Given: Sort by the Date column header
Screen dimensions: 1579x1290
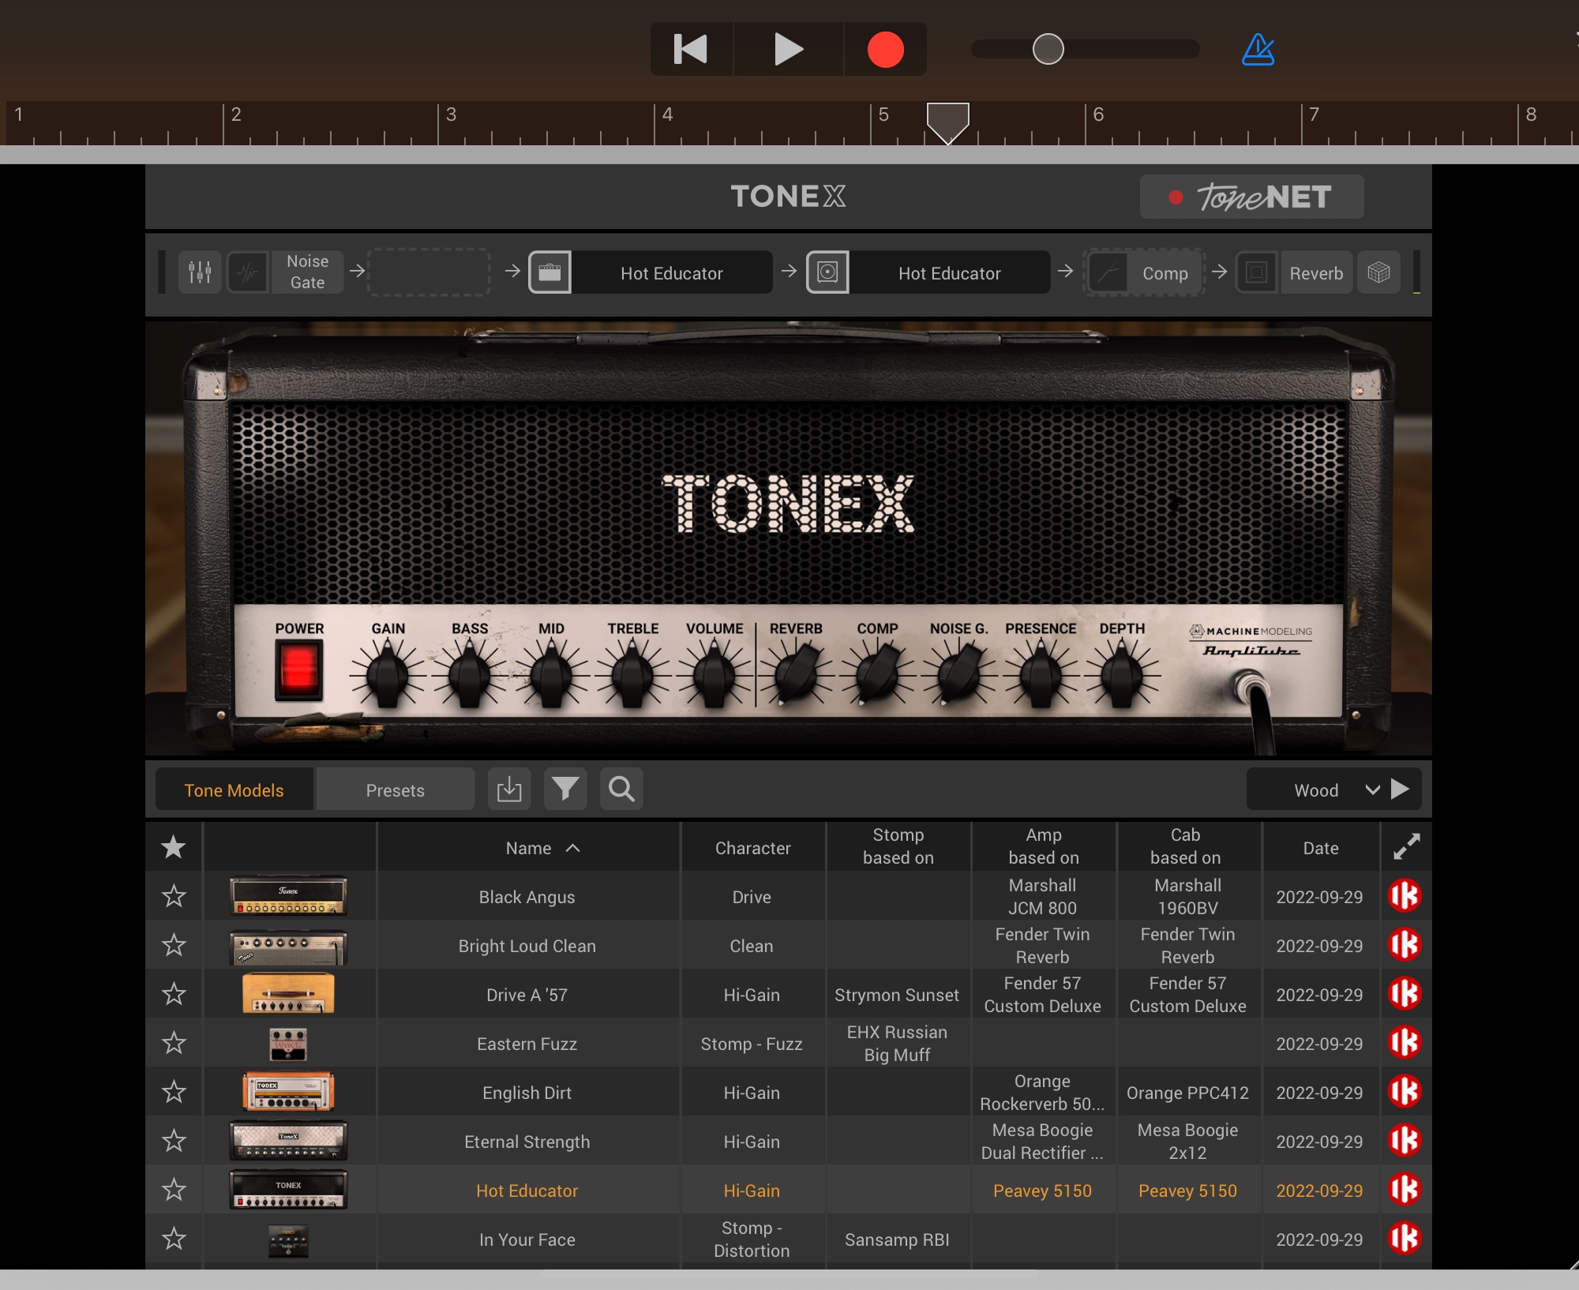Looking at the screenshot, I should coord(1320,847).
